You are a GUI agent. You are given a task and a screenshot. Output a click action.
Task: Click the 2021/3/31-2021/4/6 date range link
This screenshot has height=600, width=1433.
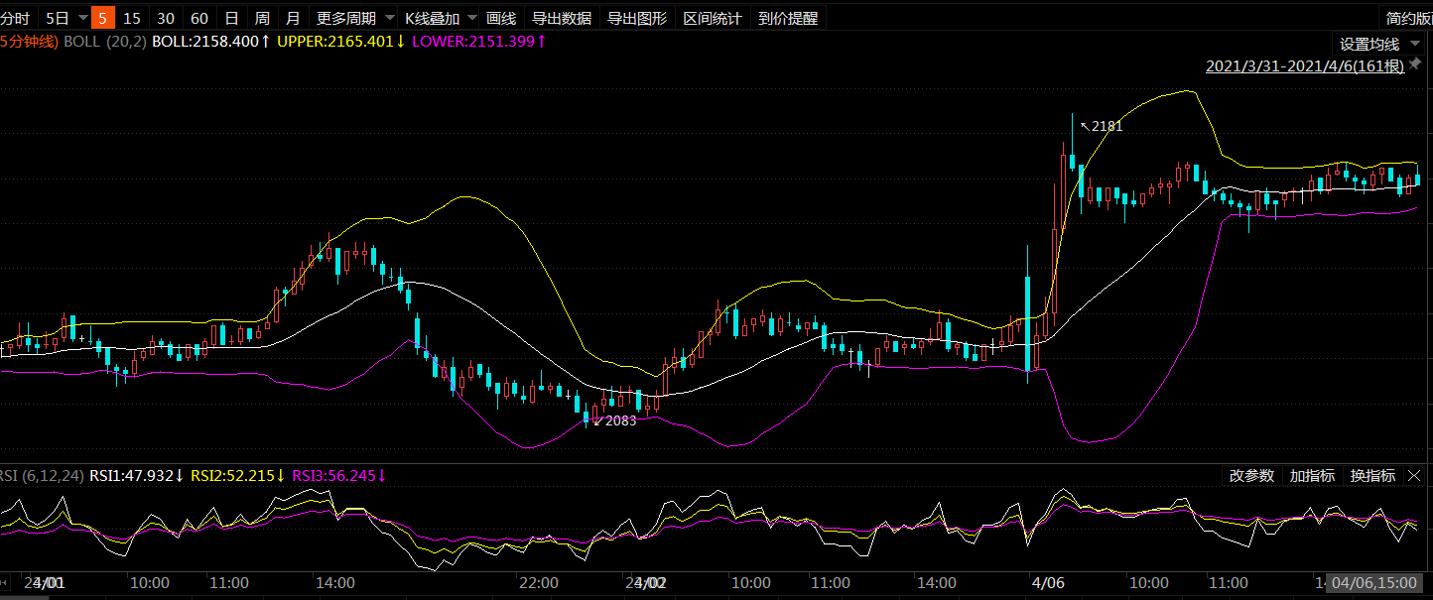(x=1304, y=66)
